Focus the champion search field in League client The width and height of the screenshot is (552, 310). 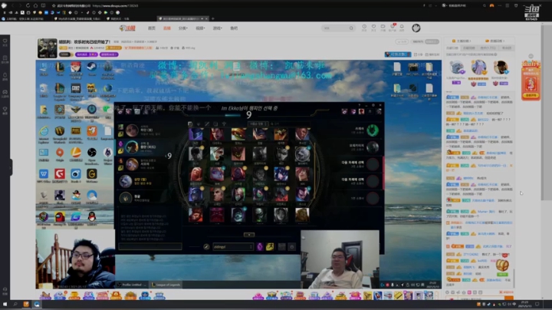coord(290,124)
